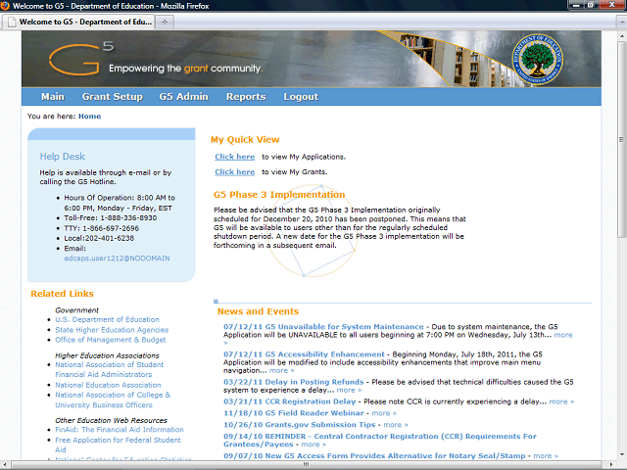The height and width of the screenshot is (470, 627).
Task: Click the My Quick View heading
Action: tap(245, 139)
